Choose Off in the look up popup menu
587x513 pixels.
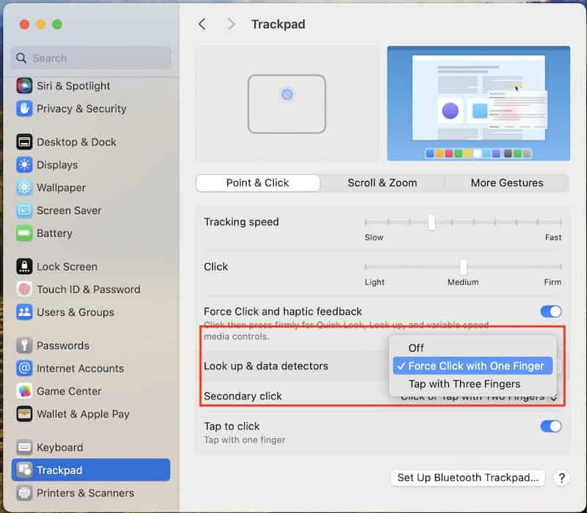coord(416,348)
